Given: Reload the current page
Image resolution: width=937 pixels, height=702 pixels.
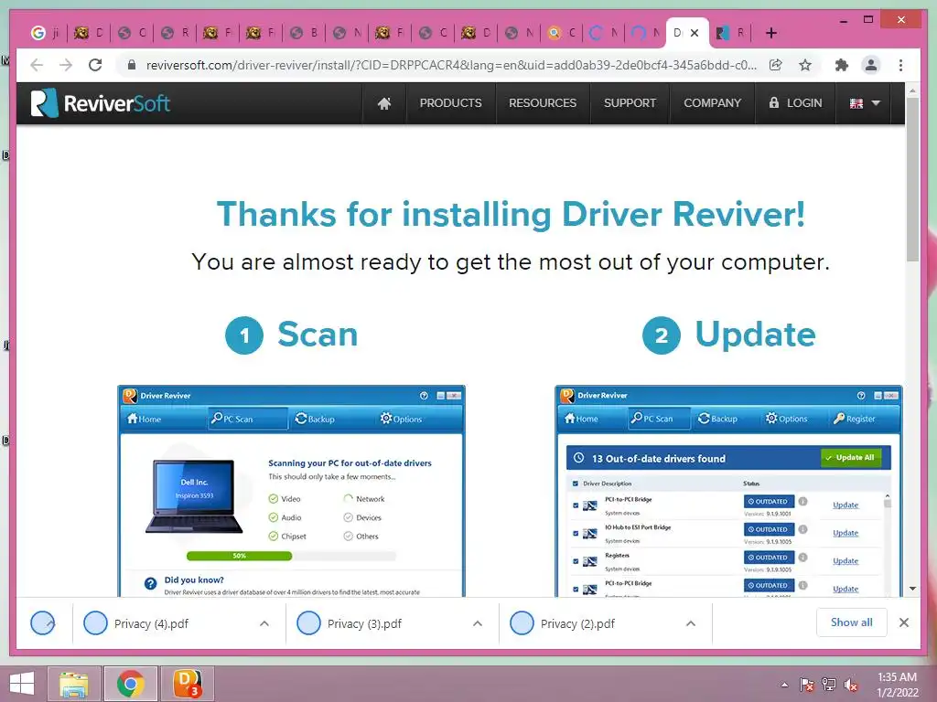Looking at the screenshot, I should coord(95,65).
